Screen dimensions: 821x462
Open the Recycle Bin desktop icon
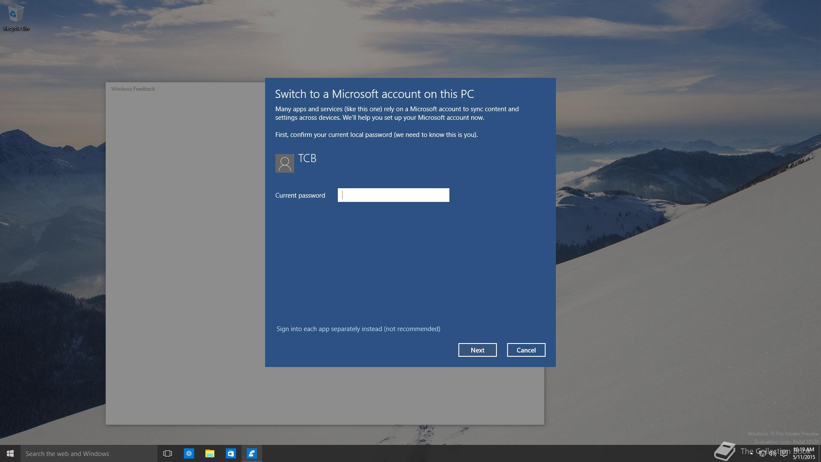click(x=16, y=18)
